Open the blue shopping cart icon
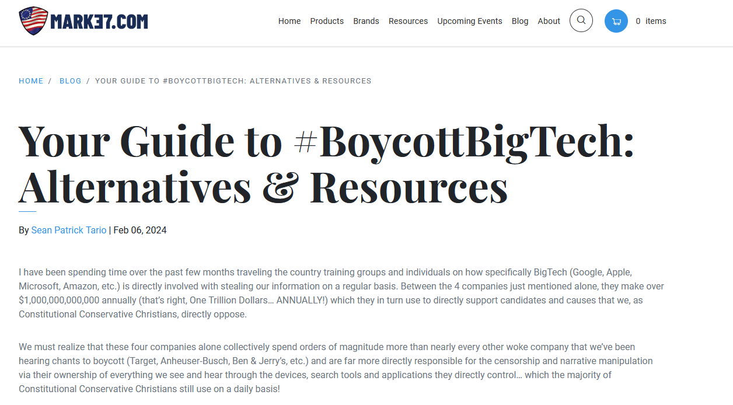This screenshot has height=405, width=733. pos(616,21)
